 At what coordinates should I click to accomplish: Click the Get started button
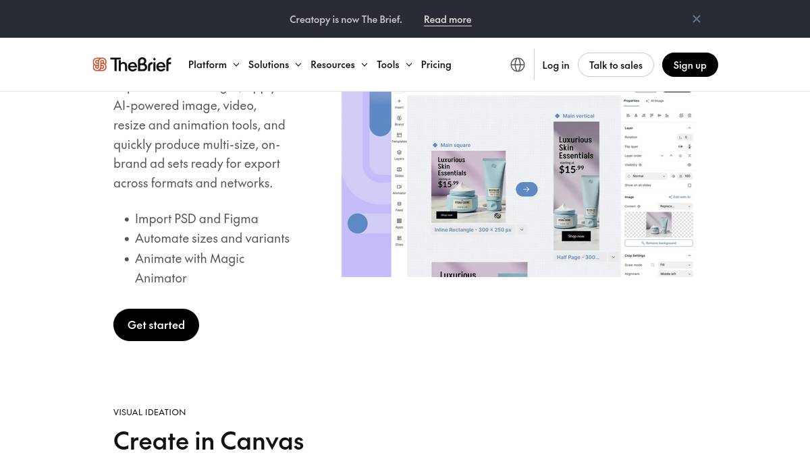tap(156, 325)
